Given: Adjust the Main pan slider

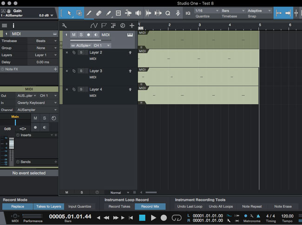Looking at the screenshot, I should 15,123.
